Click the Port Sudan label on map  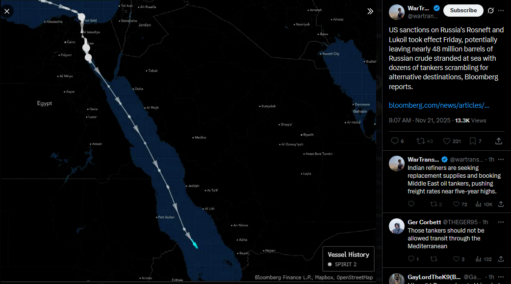point(166,217)
